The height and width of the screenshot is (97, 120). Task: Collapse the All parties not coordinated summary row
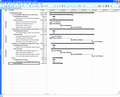pyautogui.click(x=11, y=44)
